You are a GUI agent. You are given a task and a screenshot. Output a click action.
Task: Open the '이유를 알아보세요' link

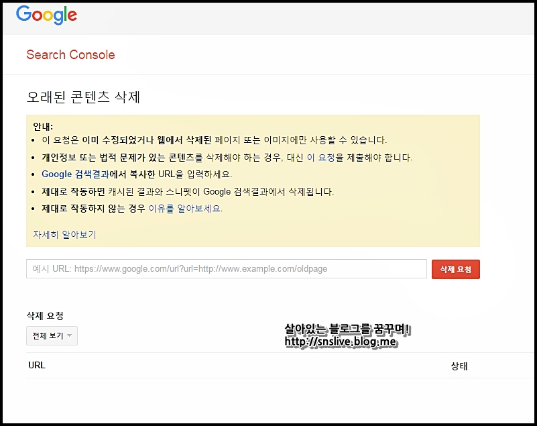tap(185, 209)
